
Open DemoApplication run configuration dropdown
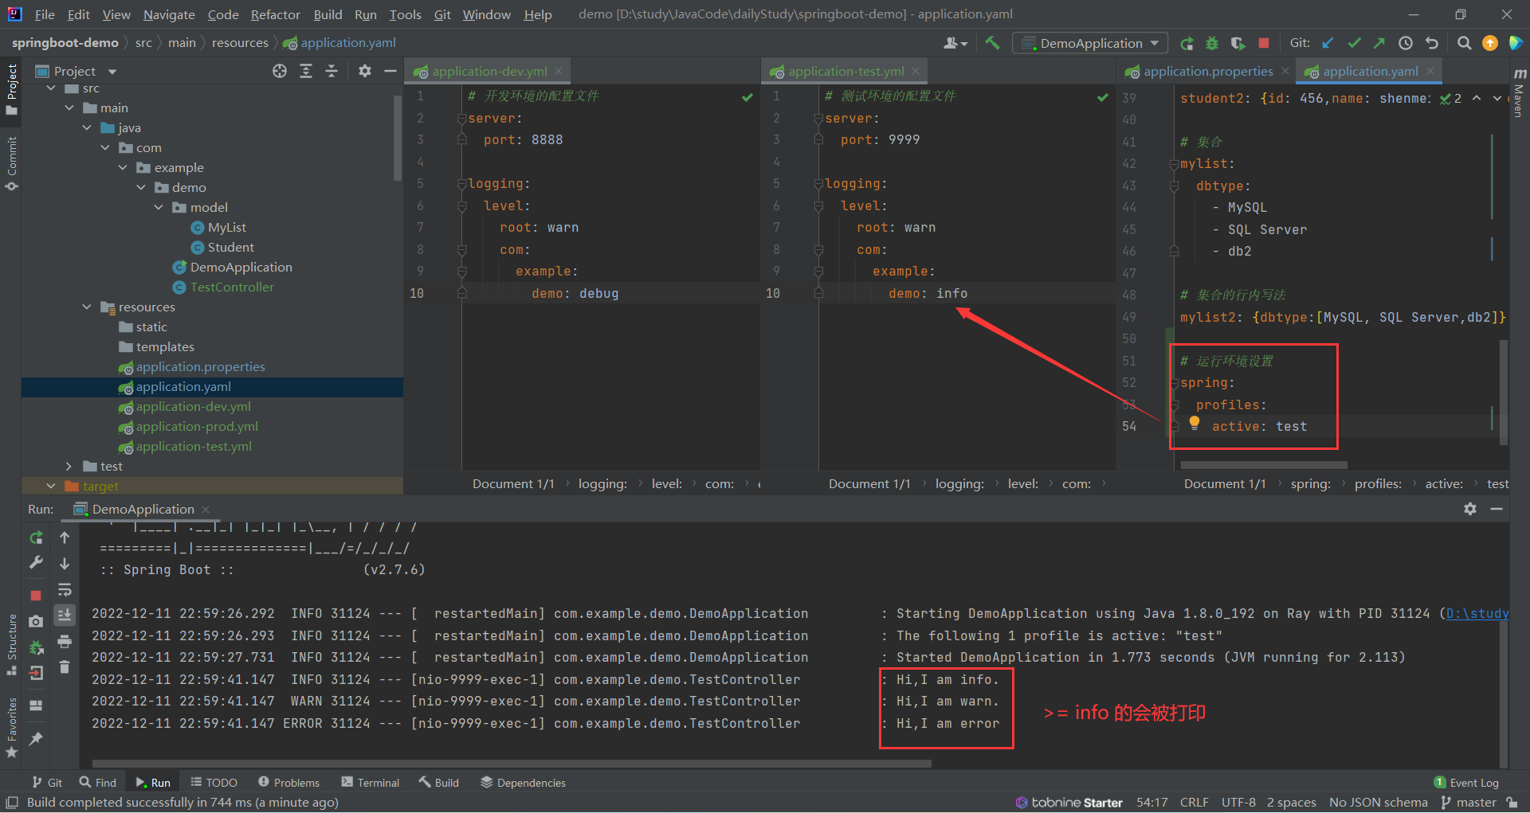coord(1089,43)
